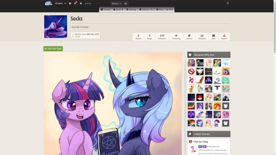Focus the search input field

tap(96, 3)
